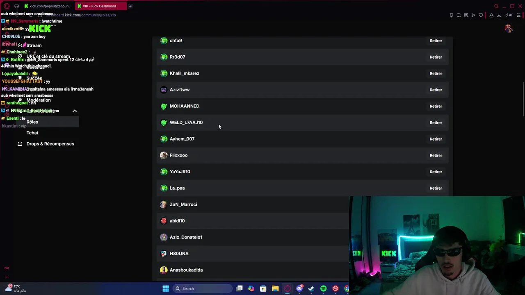Click the Anasboukadida yellow avatar
Image resolution: width=525 pixels, height=295 pixels.
[x=164, y=270]
